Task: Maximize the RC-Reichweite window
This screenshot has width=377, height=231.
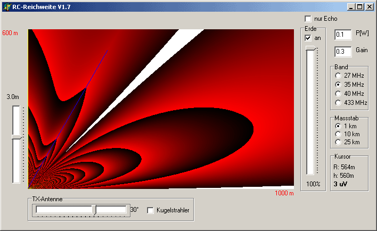Action: point(360,7)
